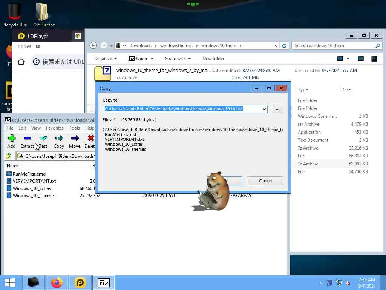Click the 7-Zip address path field
386x290 pixels.
(x=56, y=156)
